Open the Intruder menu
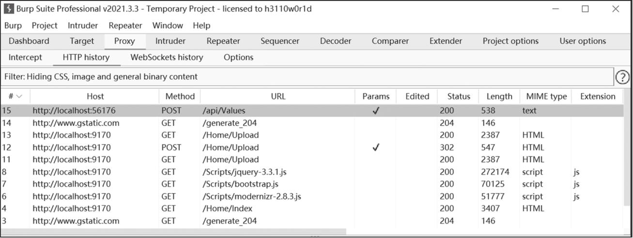This screenshot has width=633, height=238. (x=83, y=26)
